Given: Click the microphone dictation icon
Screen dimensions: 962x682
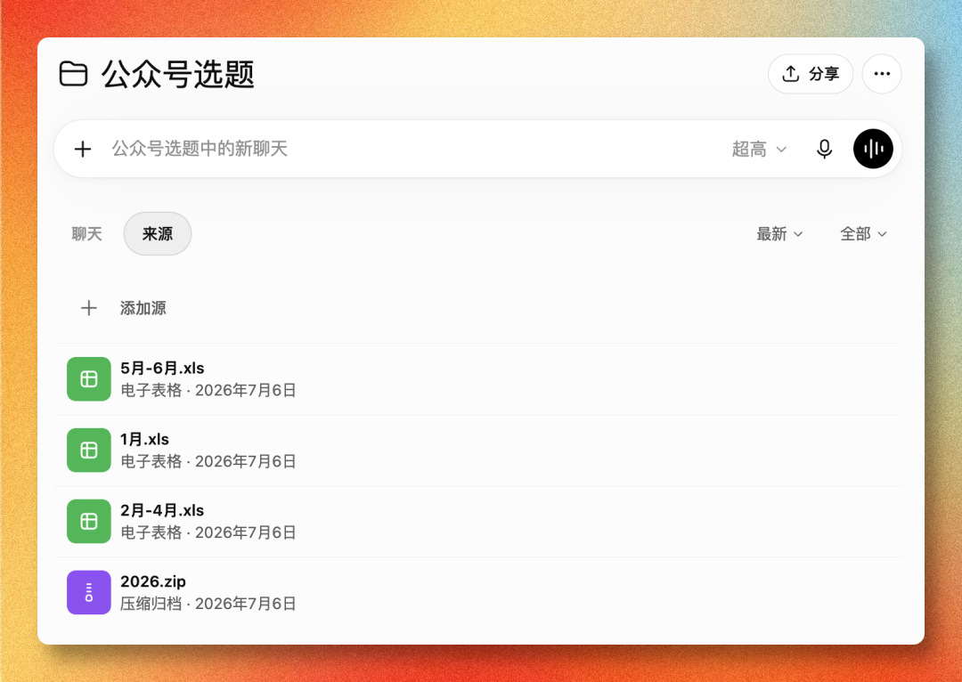Looking at the screenshot, I should tap(824, 149).
